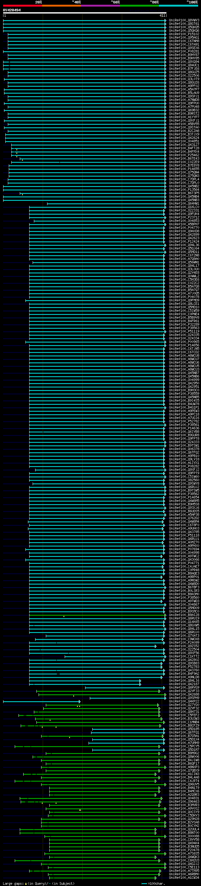The height and width of the screenshot is (886, 201).
Task: Click hit label UniRef100_Q43127
Action: pyautogui.click(x=184, y=145)
